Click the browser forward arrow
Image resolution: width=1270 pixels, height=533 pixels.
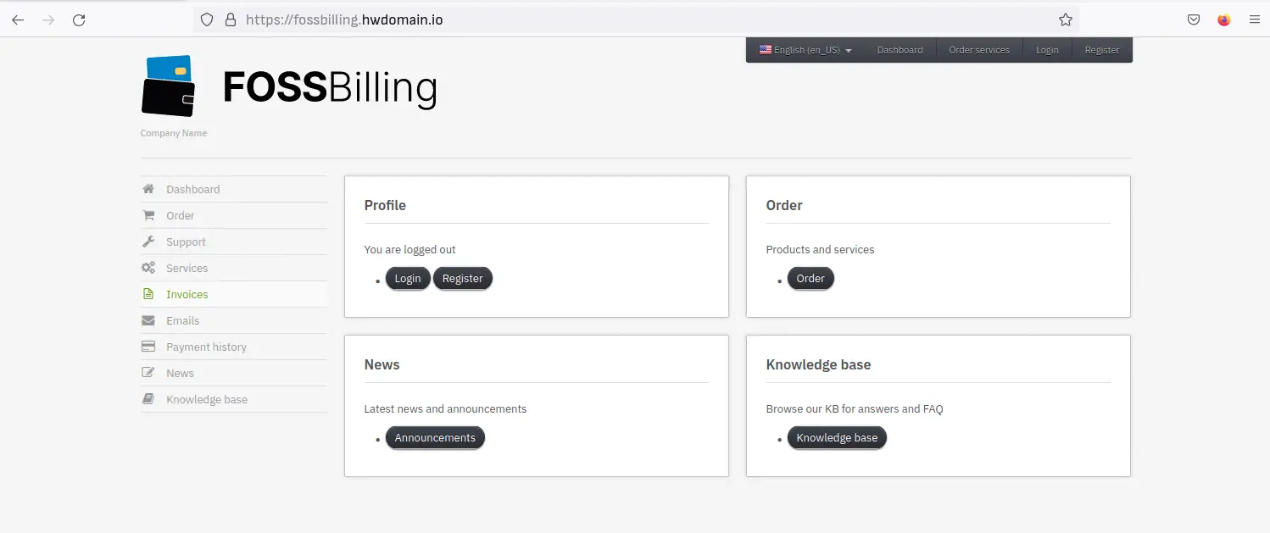[x=48, y=19]
